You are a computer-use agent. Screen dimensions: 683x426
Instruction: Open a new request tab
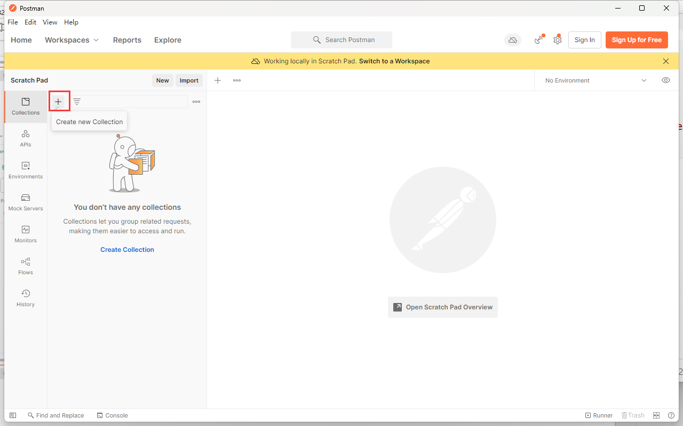coord(218,80)
